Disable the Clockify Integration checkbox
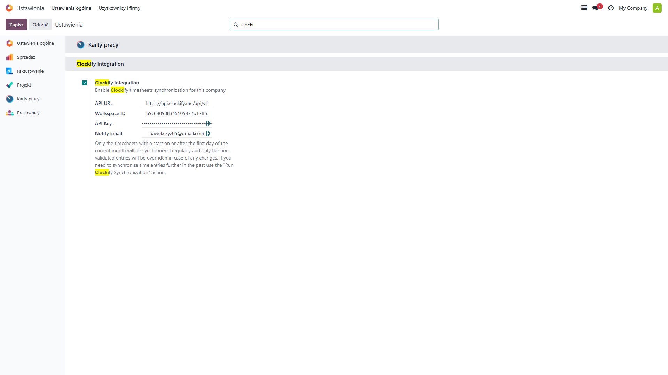The height and width of the screenshot is (375, 668). [85, 83]
